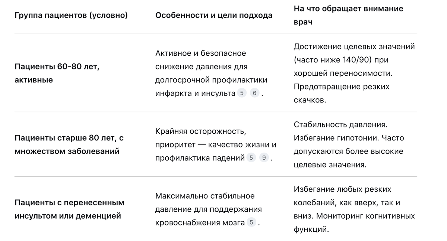Open citation 9 in the 'старше 80 лет' row
The width and height of the screenshot is (447, 241).
tap(264, 158)
